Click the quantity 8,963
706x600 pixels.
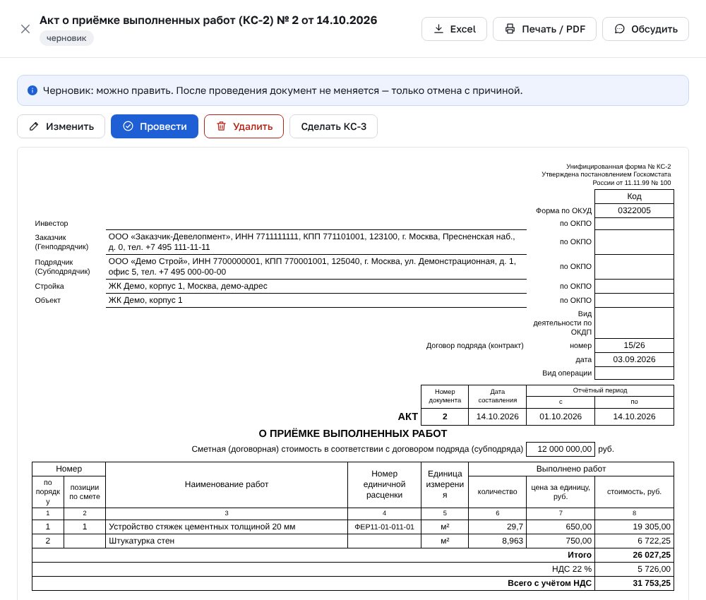tap(497, 541)
